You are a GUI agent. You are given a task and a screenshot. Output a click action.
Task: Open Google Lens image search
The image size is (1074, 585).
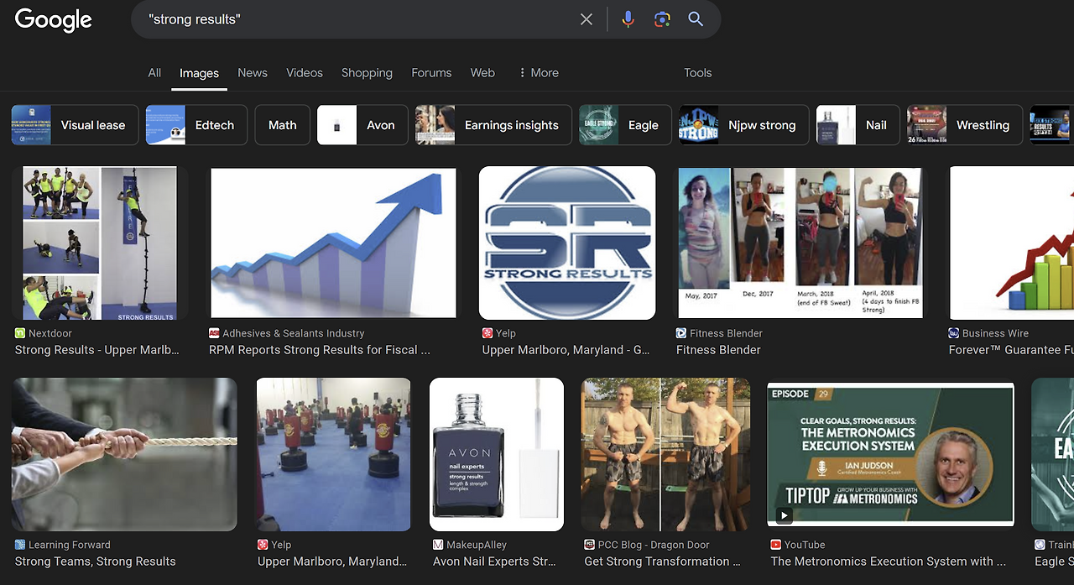(662, 19)
